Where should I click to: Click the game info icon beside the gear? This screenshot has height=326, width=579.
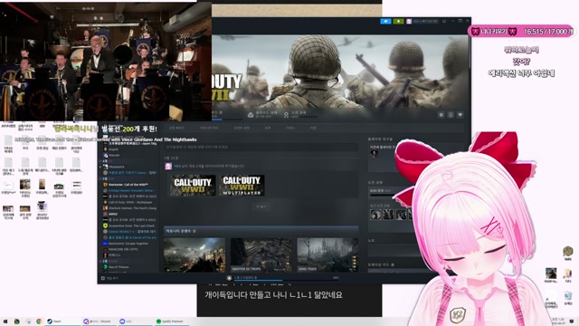pyautogui.click(x=451, y=115)
